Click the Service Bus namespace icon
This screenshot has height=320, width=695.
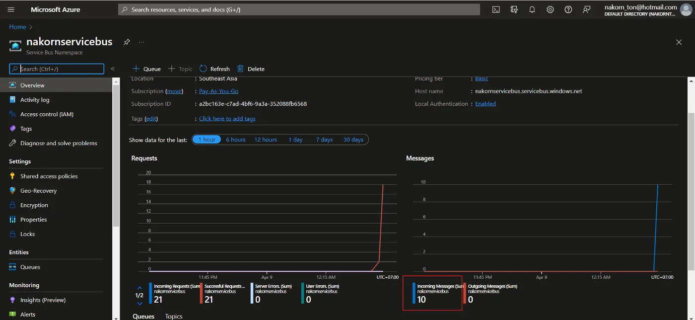(15, 46)
